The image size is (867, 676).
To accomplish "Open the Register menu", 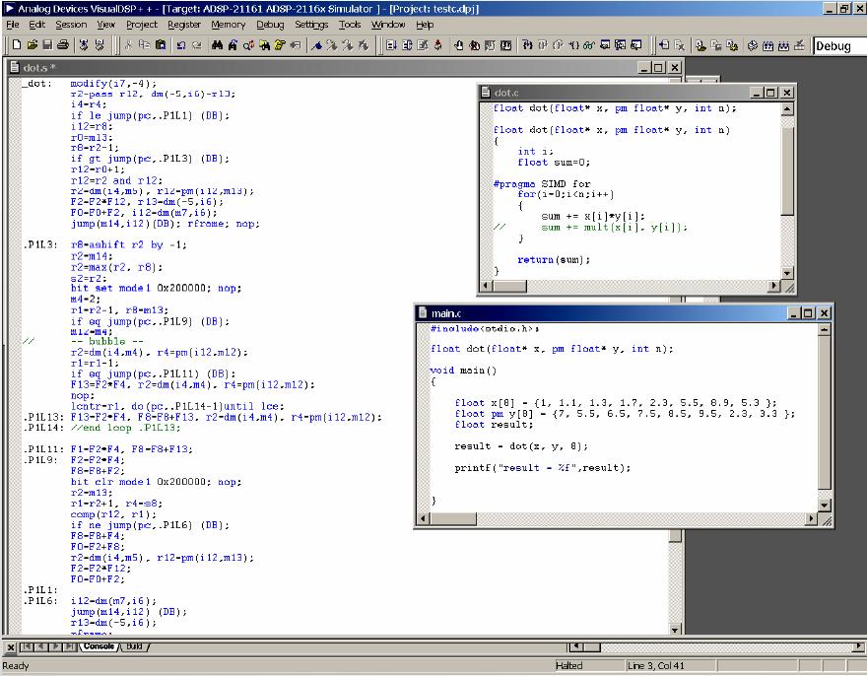I will [184, 25].
